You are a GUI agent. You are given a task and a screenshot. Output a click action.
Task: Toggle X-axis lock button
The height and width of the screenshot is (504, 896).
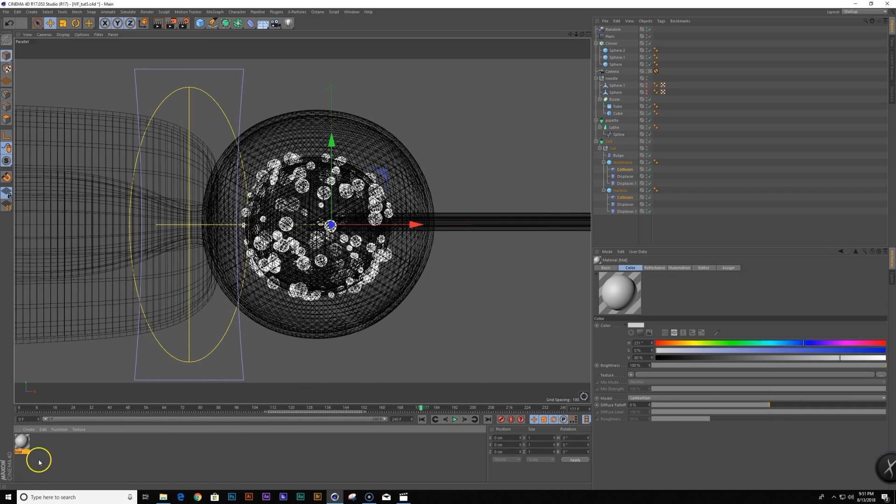pos(105,23)
